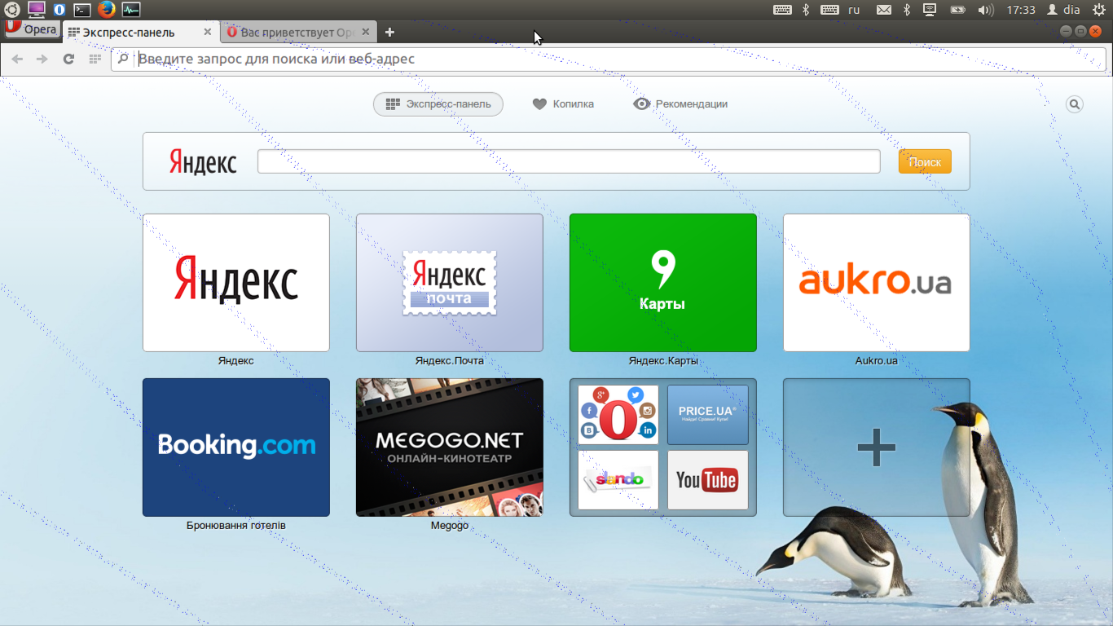Viewport: 1113px width, 626px height.
Task: Open the purple monitor launcher icon
Action: [x=36, y=10]
